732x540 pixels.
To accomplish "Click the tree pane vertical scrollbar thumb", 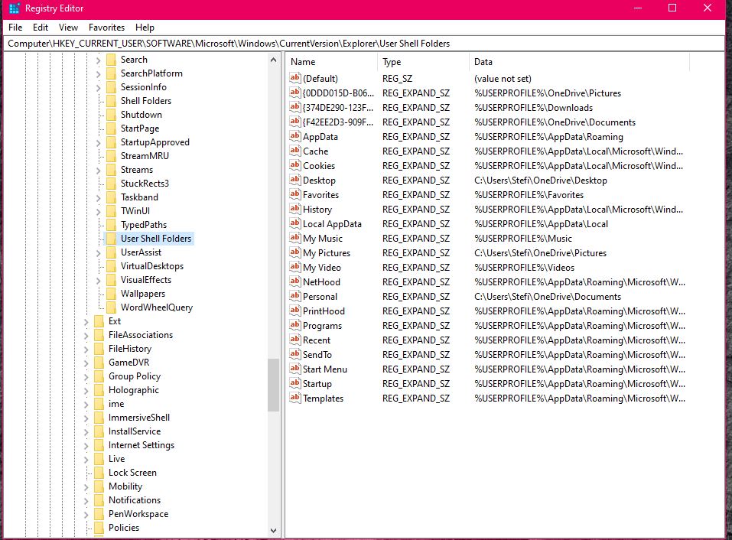I will pos(274,385).
